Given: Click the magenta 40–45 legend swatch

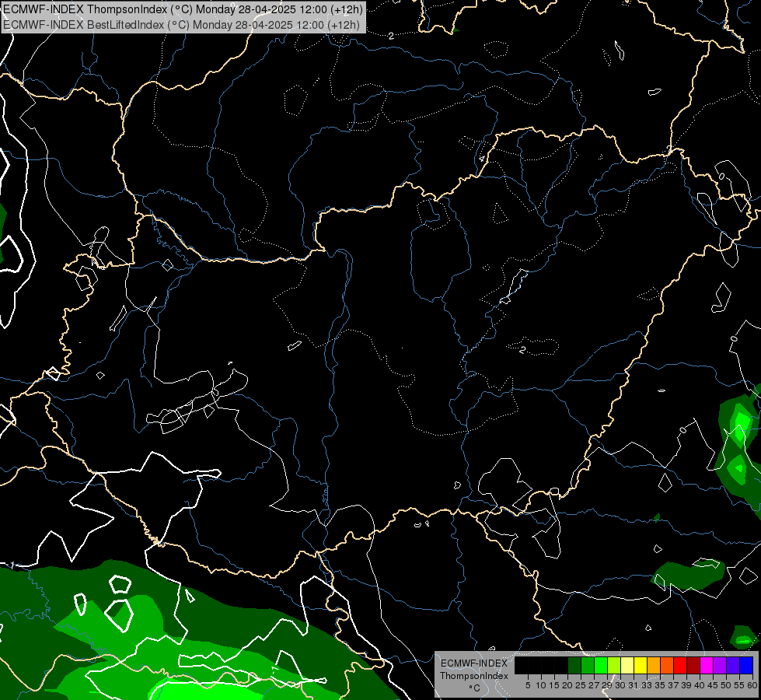Looking at the screenshot, I should [x=707, y=665].
